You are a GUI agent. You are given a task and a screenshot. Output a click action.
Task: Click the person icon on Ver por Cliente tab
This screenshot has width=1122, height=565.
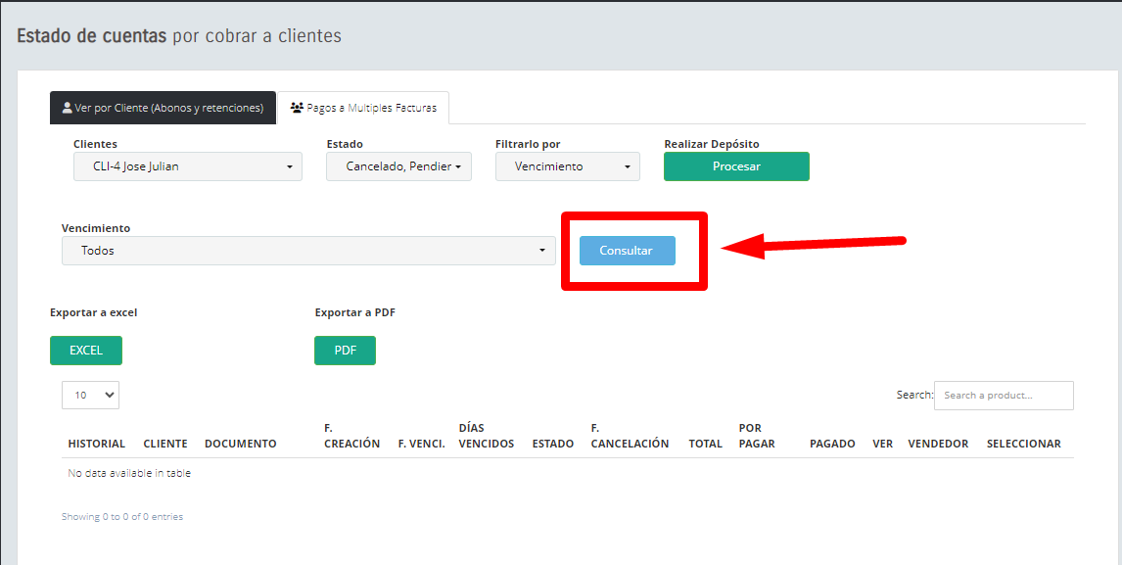(x=68, y=108)
